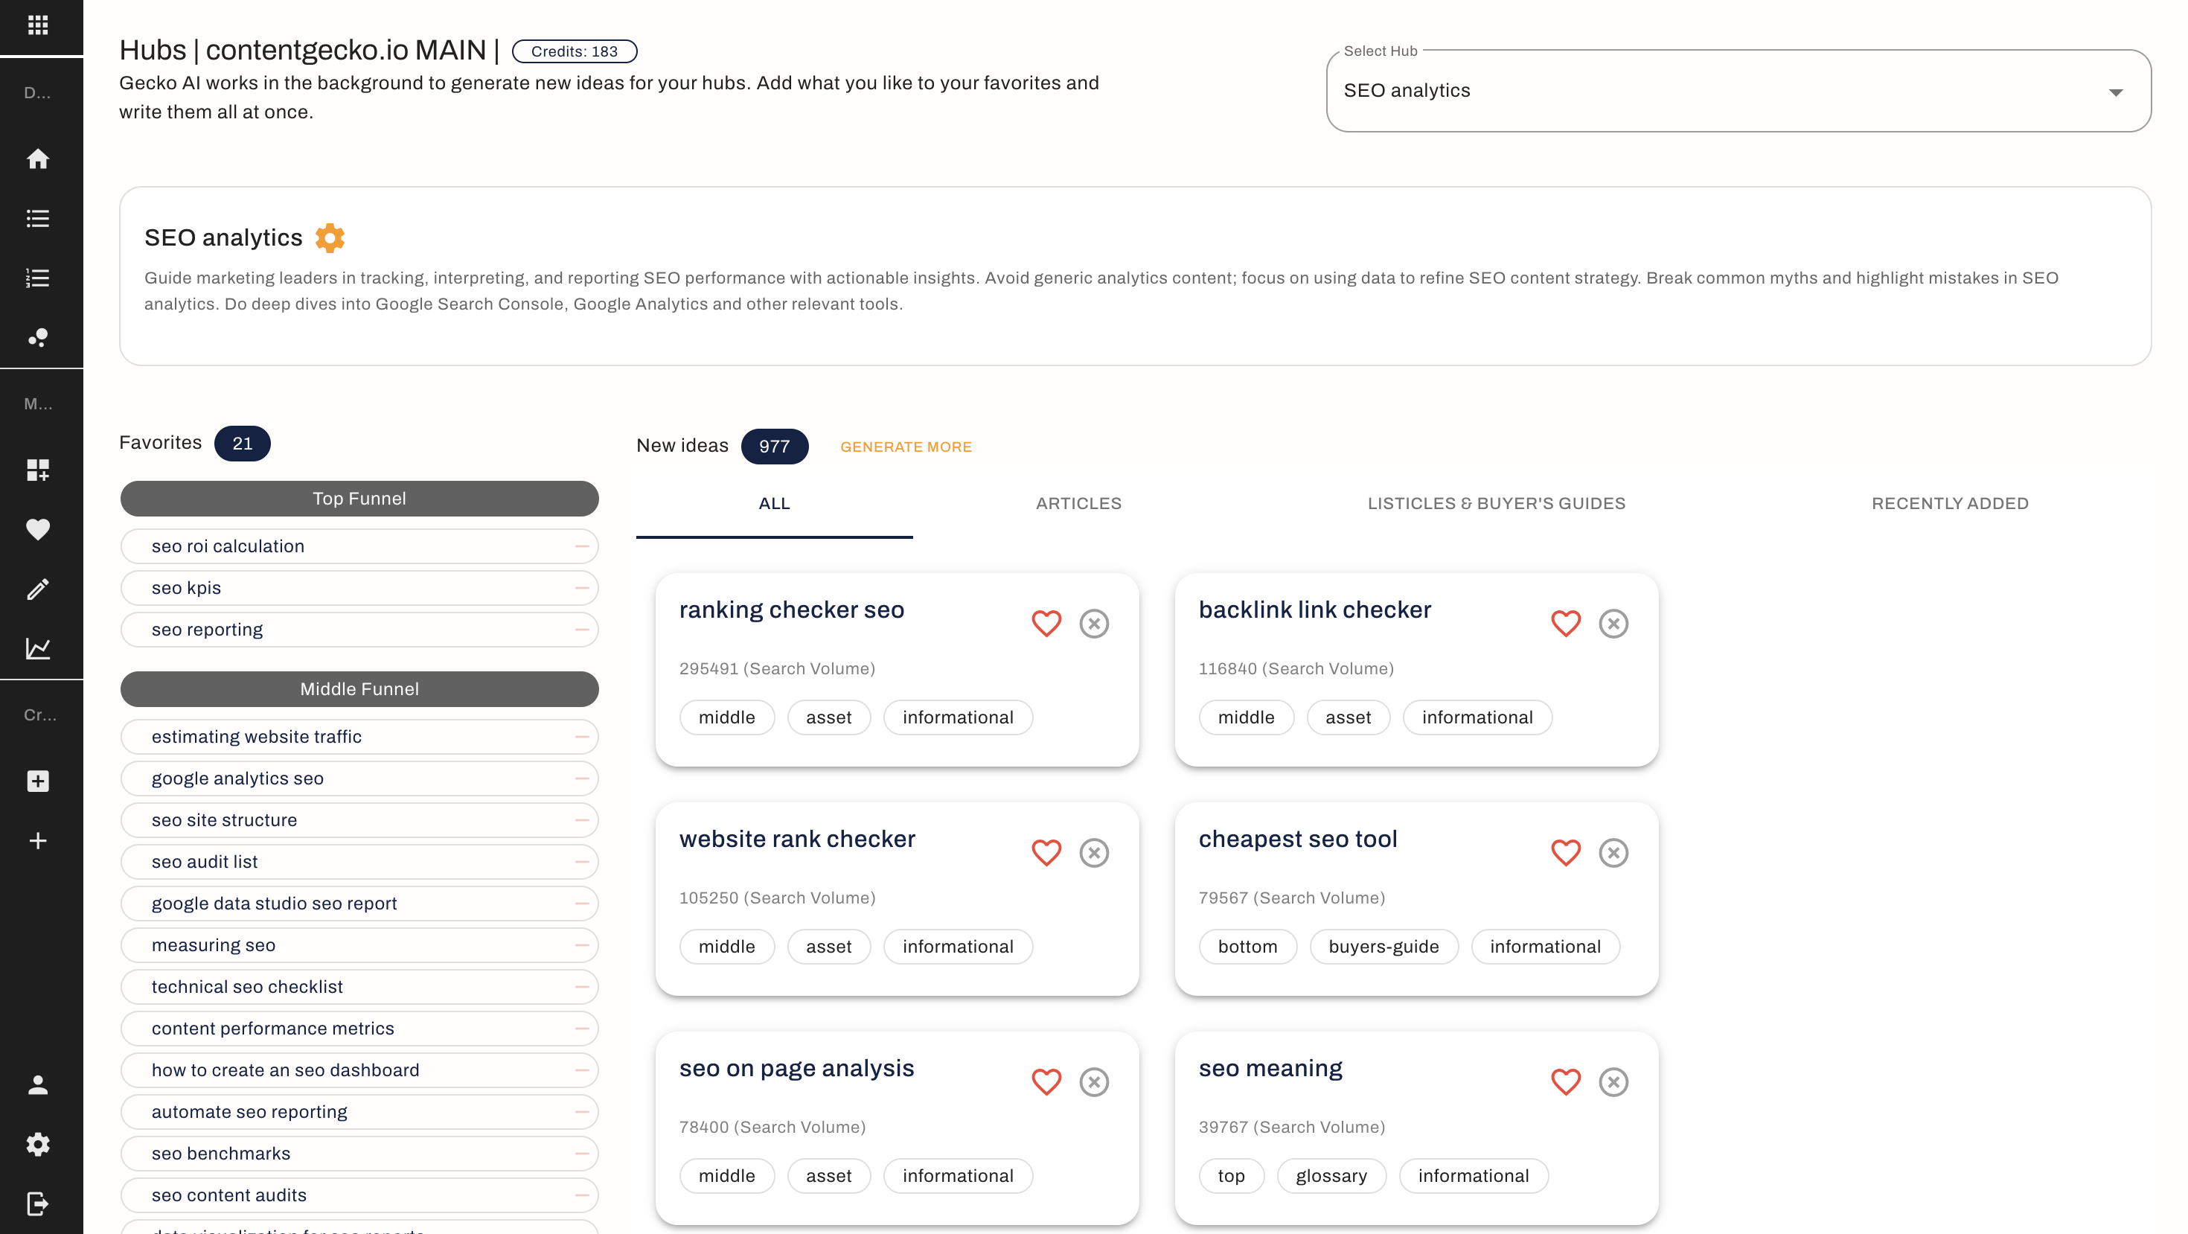Collapse the Top Funnel section header
This screenshot has height=1234, width=2188.
coord(359,499)
